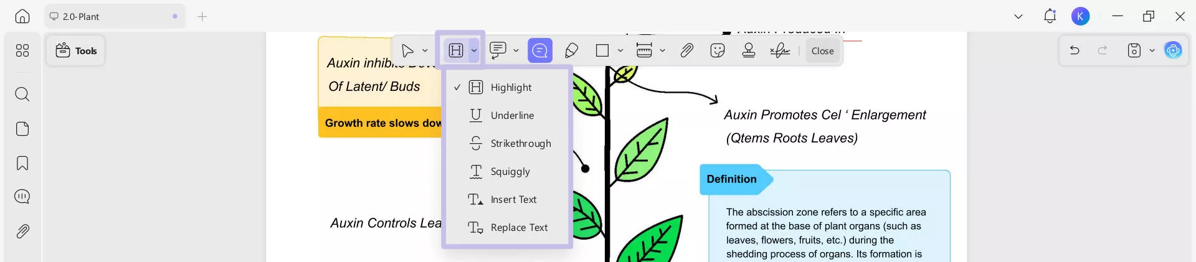
Task: Choose Strikethrough from markup menu
Action: [x=507, y=143]
